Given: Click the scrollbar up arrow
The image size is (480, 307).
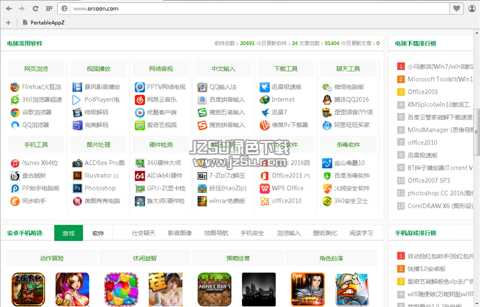Looking at the screenshot, I should tap(477, 33).
